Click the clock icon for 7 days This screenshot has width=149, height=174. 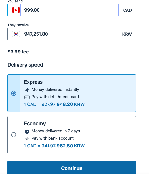(x=27, y=132)
